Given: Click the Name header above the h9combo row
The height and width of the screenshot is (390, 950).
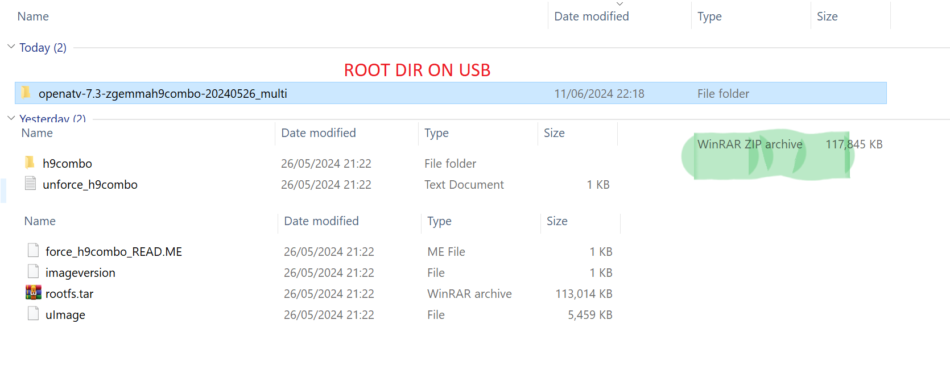Looking at the screenshot, I should [37, 133].
